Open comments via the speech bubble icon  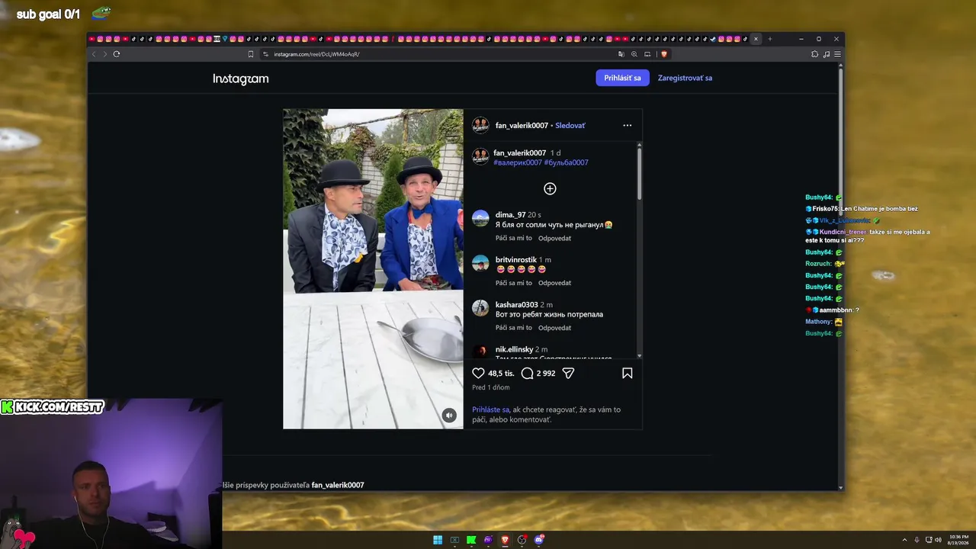tap(527, 373)
